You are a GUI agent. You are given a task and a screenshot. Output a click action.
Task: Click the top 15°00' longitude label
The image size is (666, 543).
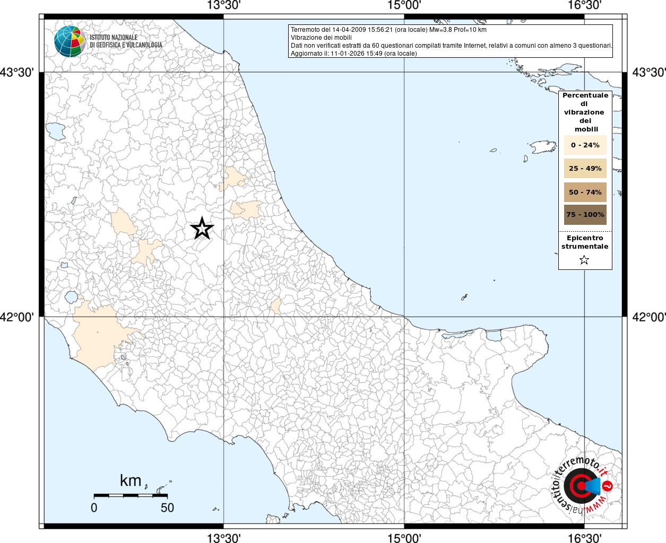(x=404, y=6)
